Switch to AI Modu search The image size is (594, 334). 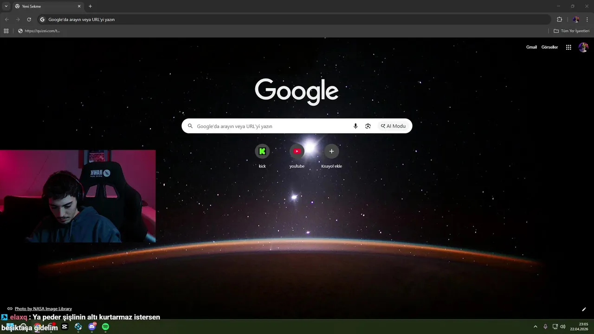pyautogui.click(x=393, y=126)
